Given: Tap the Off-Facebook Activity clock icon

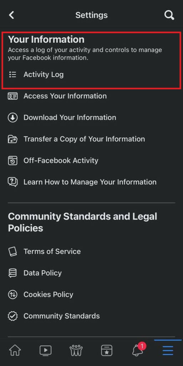Looking at the screenshot, I should [x=12, y=160].
